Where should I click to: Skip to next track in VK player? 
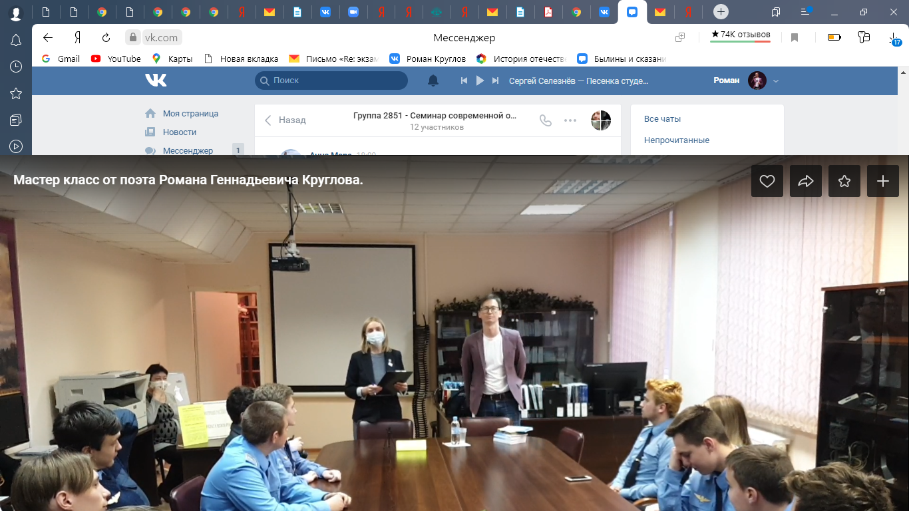[495, 81]
